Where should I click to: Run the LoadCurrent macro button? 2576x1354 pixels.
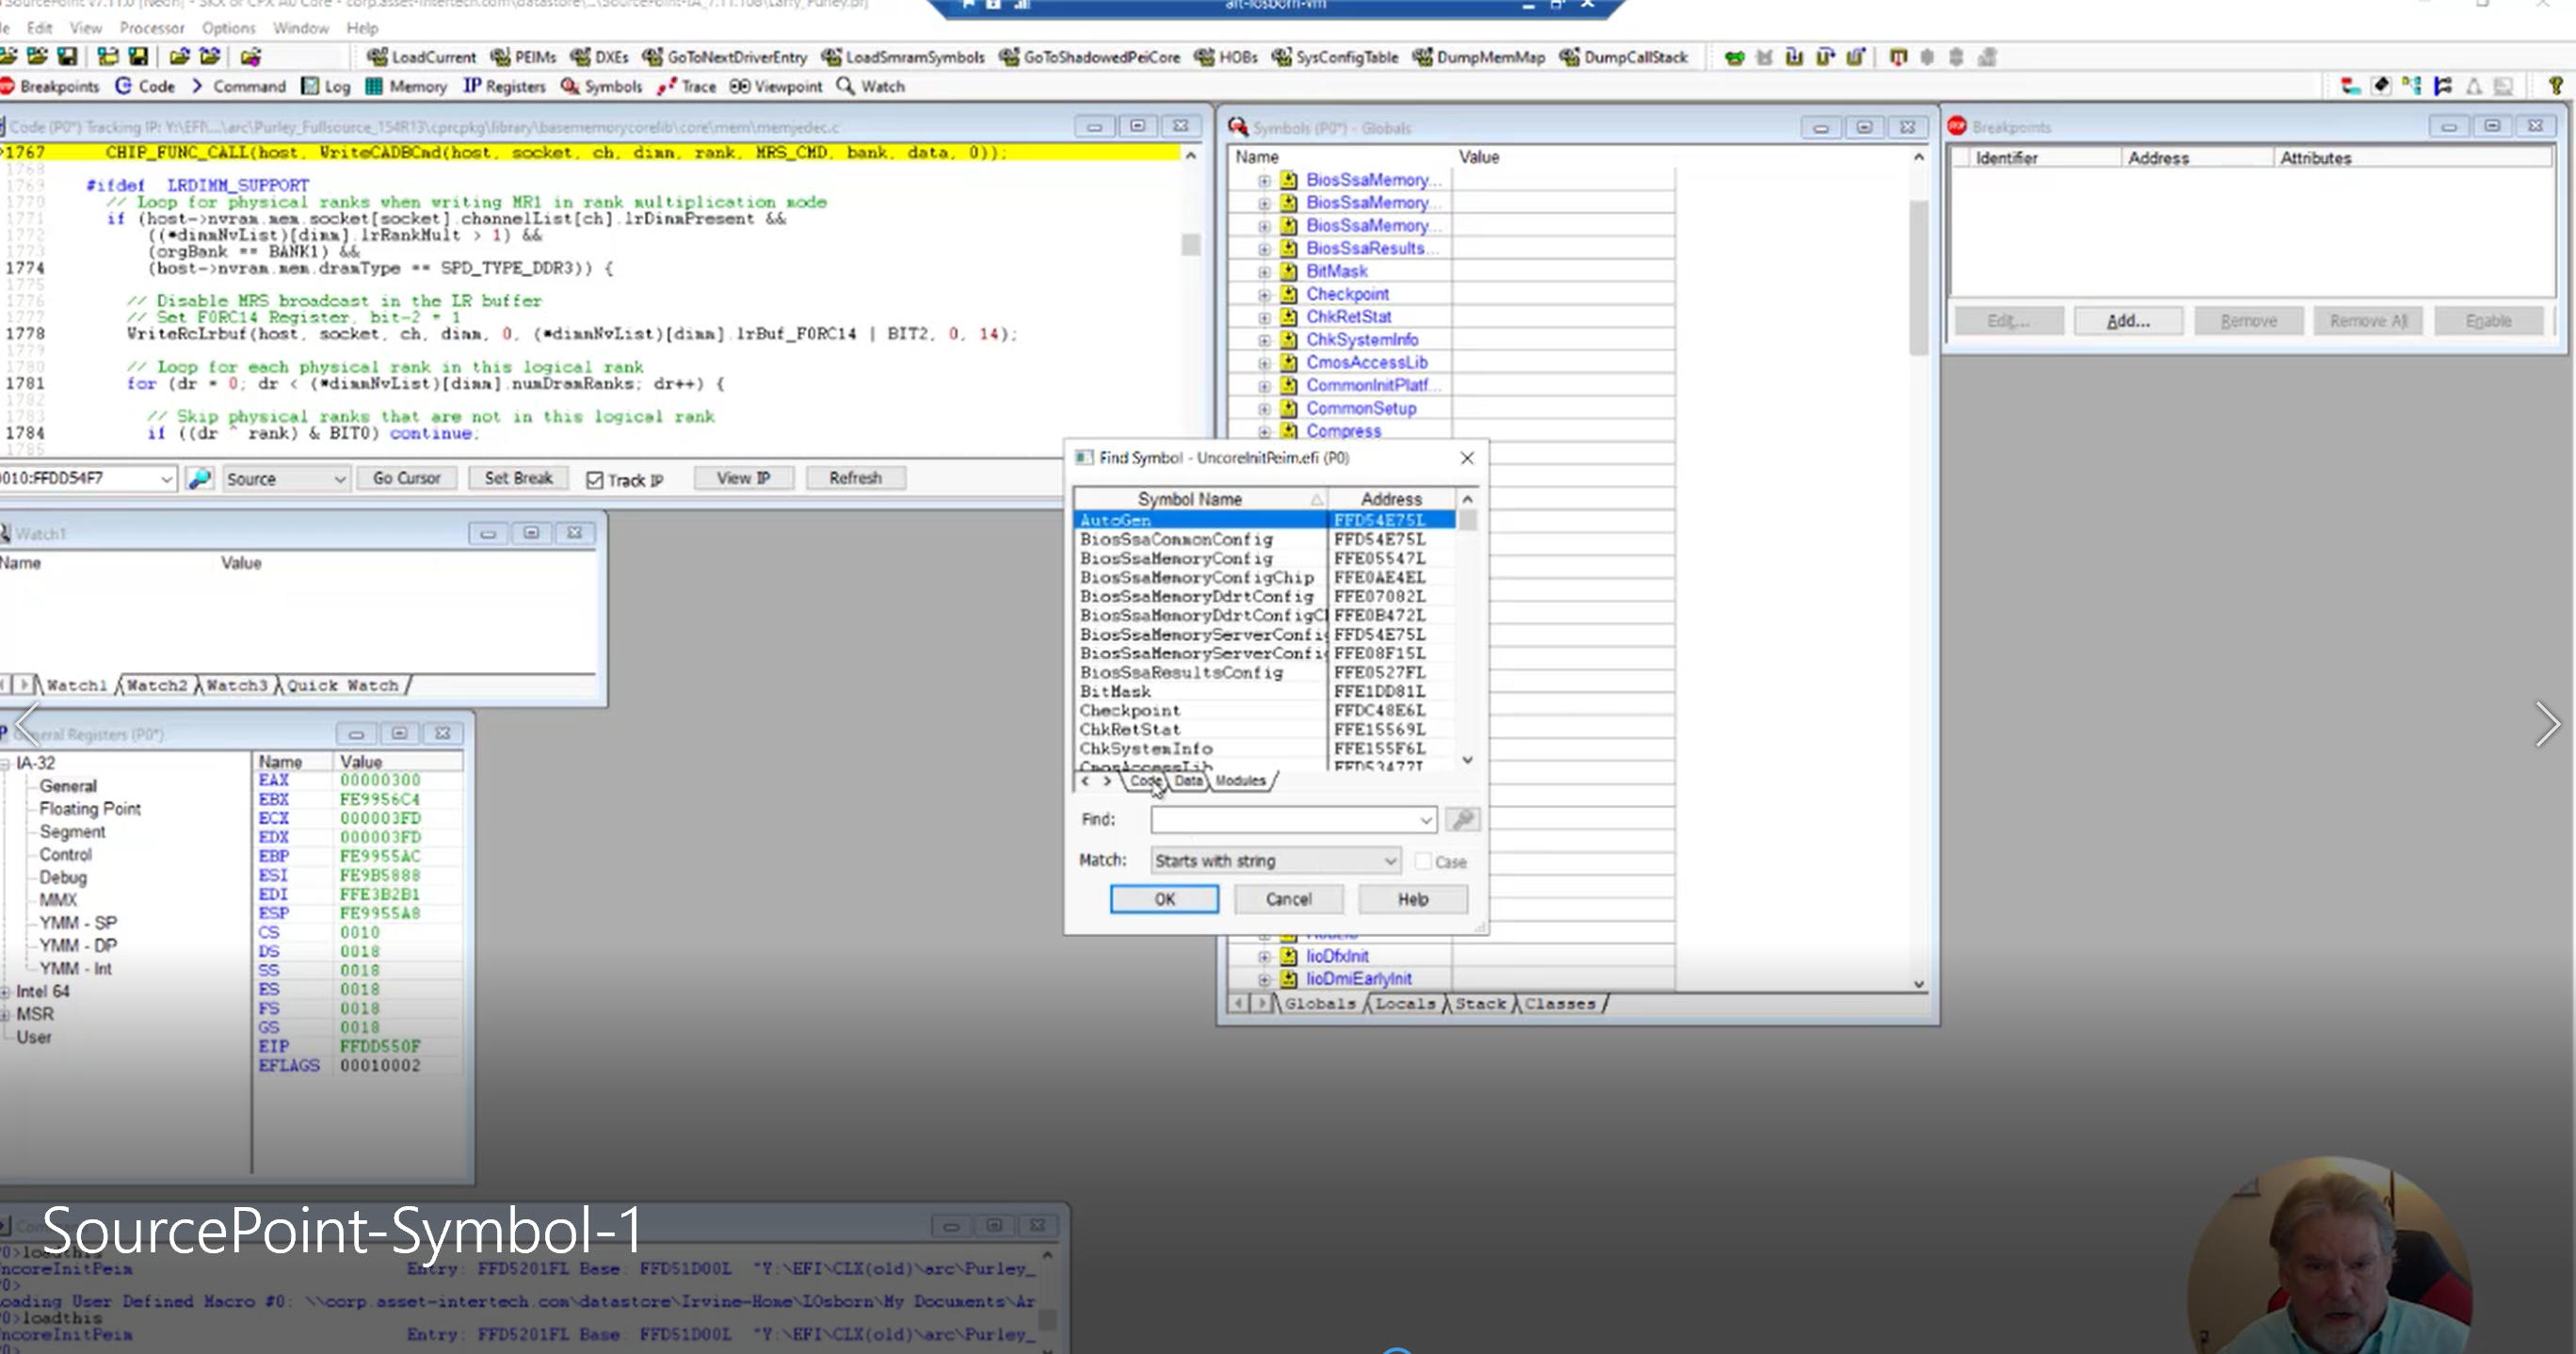click(x=422, y=57)
